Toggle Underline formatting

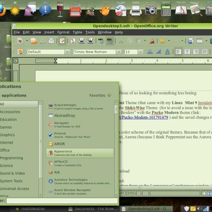pos(167,51)
